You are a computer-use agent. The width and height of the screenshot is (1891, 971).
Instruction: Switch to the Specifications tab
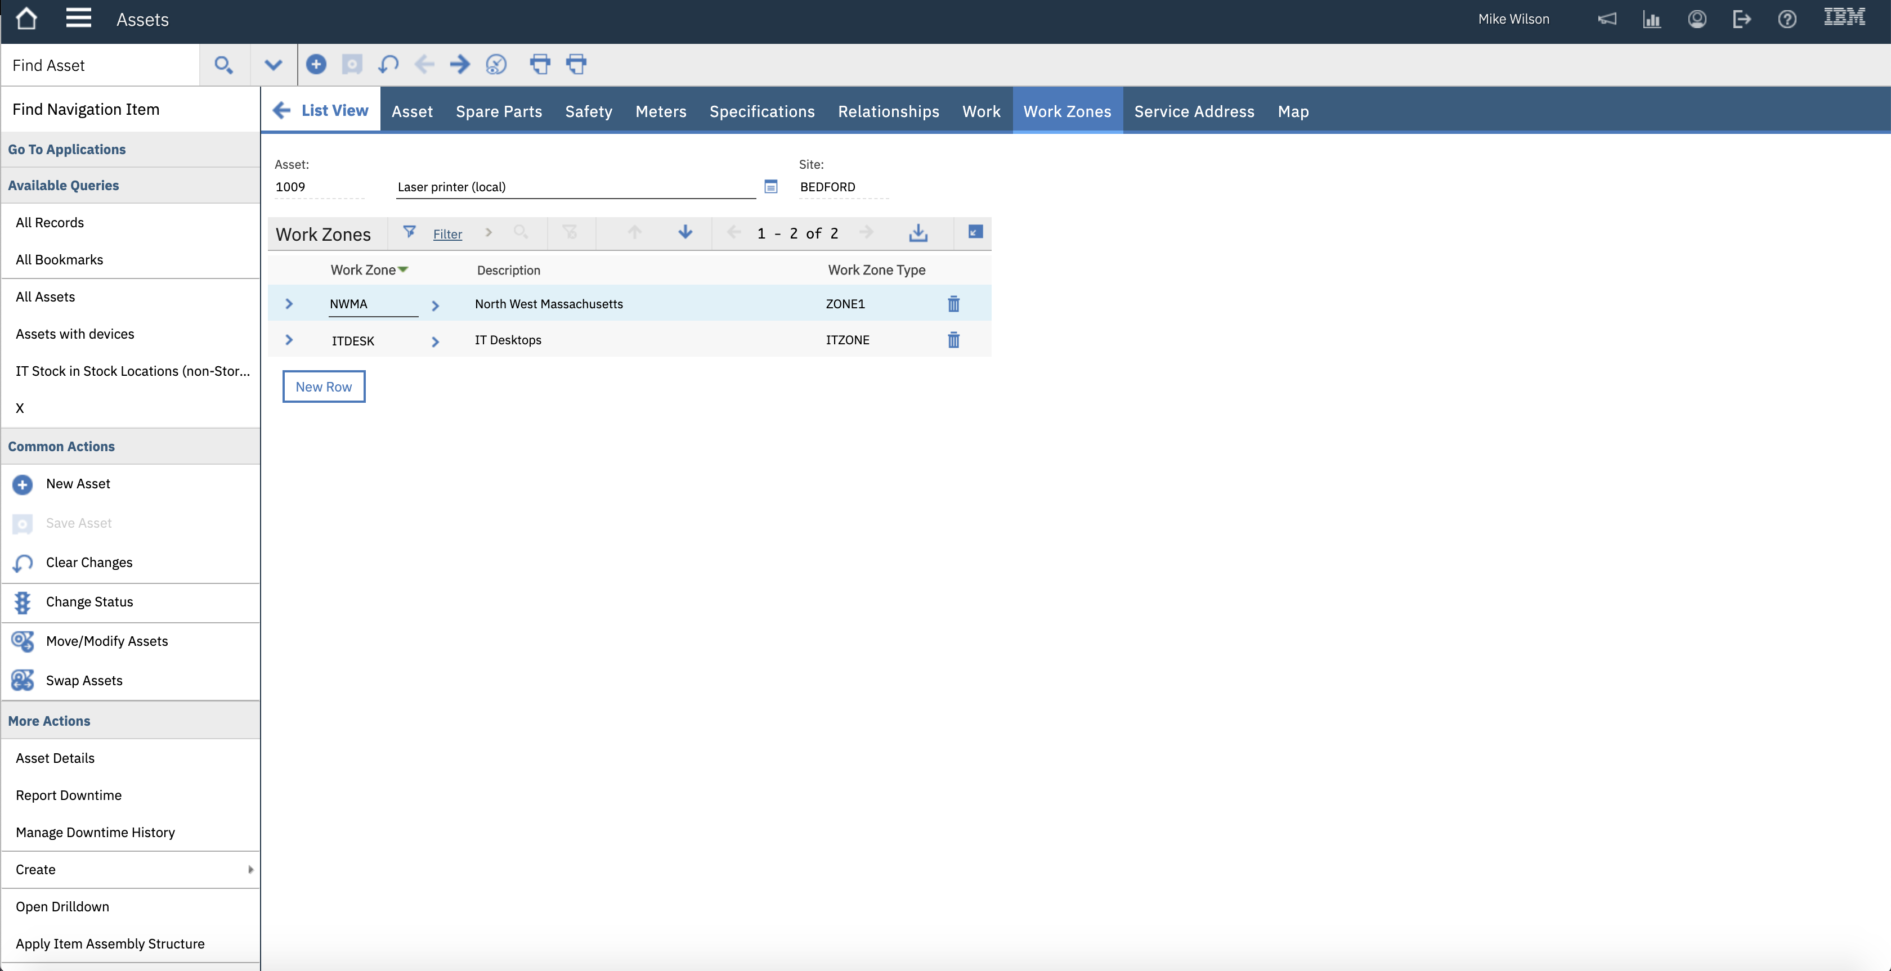pyautogui.click(x=761, y=111)
